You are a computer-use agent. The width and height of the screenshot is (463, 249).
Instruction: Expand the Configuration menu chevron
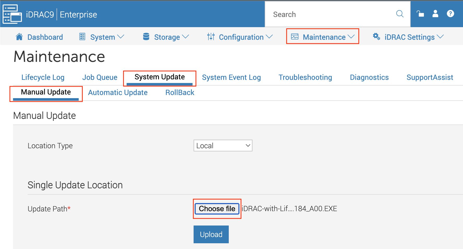click(269, 37)
